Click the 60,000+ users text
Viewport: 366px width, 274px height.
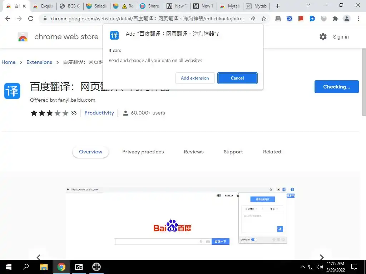tap(148, 113)
